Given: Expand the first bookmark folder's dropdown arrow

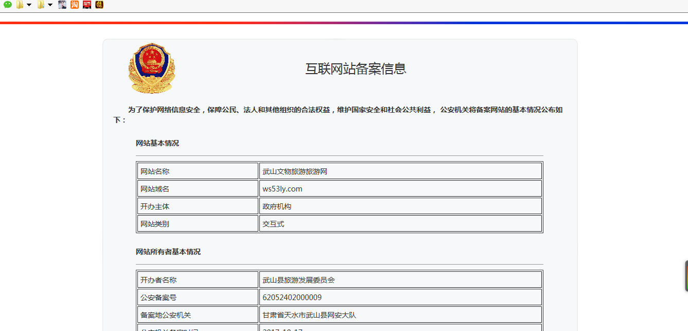Looking at the screenshot, I should click(29, 5).
